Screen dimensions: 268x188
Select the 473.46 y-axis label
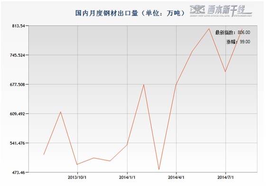point(18,172)
